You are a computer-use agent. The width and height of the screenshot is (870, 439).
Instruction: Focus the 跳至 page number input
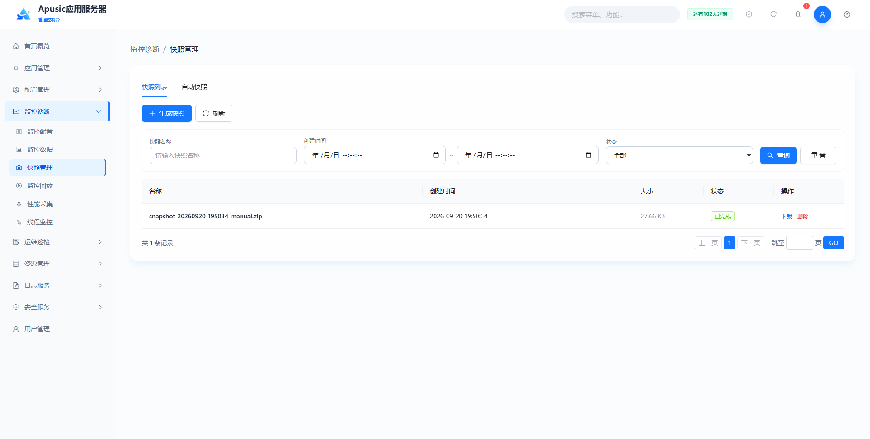(800, 243)
